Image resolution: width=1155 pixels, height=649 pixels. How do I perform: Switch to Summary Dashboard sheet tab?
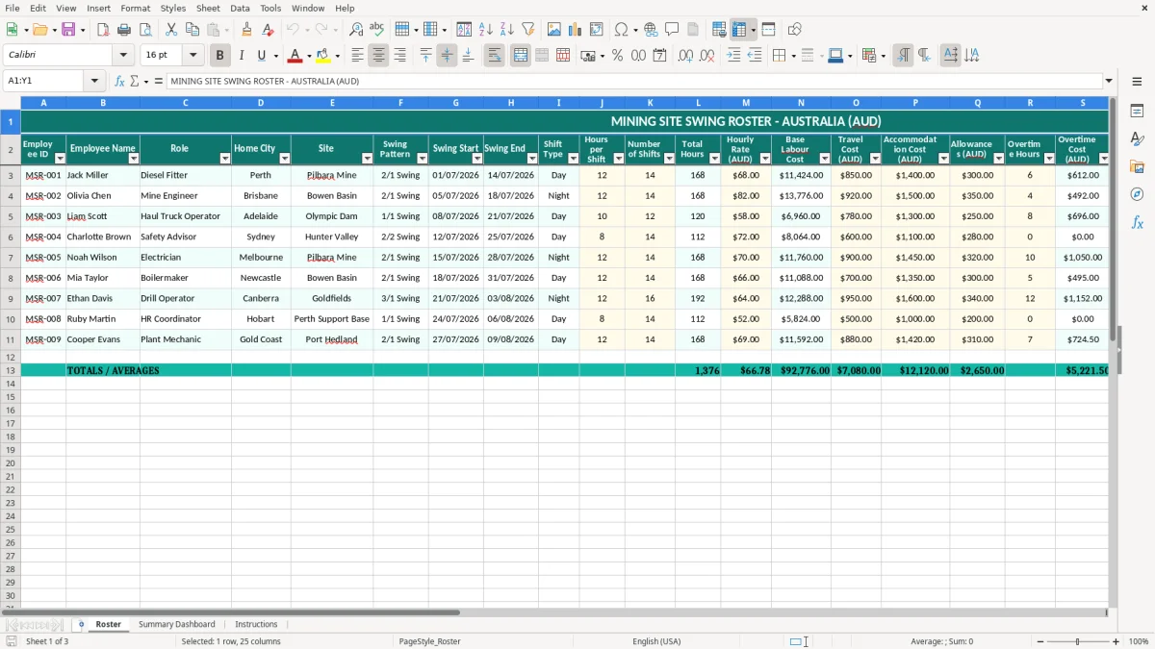pos(177,624)
